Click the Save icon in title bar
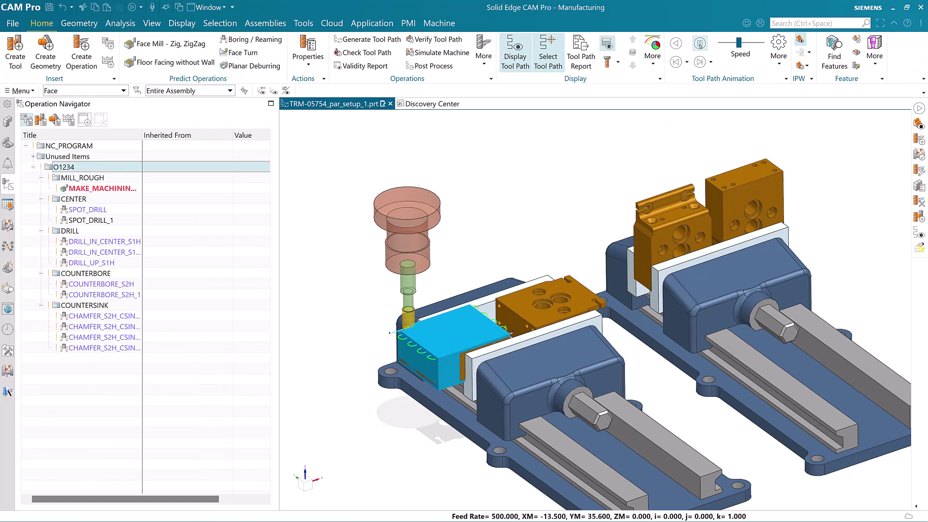928x522 pixels. pos(49,7)
